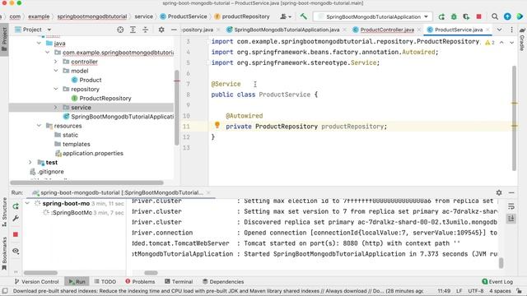Collapse the model folder

(x=56, y=71)
